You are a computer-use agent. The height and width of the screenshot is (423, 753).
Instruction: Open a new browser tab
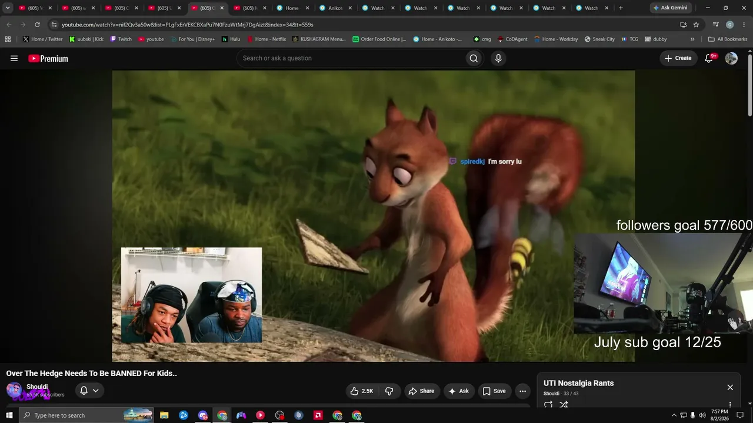621,8
